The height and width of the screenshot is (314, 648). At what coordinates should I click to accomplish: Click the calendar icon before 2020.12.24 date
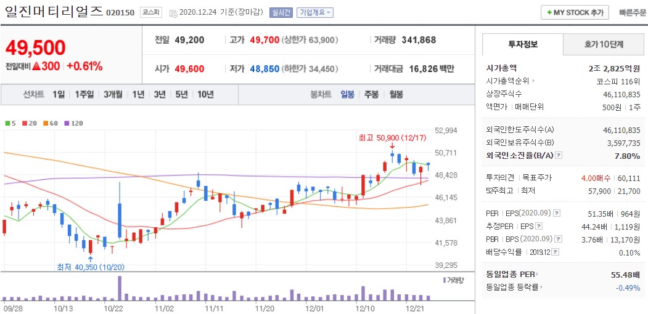tap(173, 13)
